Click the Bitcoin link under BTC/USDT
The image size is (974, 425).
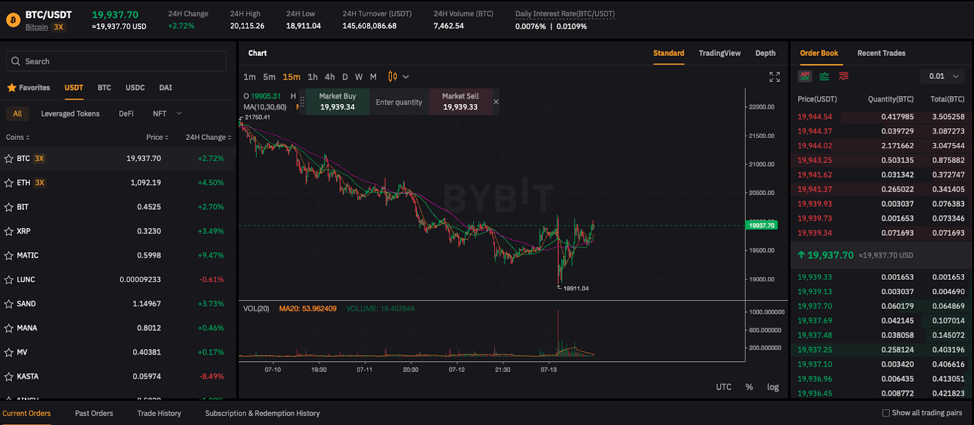coord(37,27)
